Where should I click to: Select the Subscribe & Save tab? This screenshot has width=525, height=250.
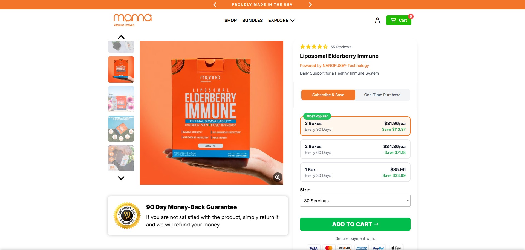pos(328,95)
